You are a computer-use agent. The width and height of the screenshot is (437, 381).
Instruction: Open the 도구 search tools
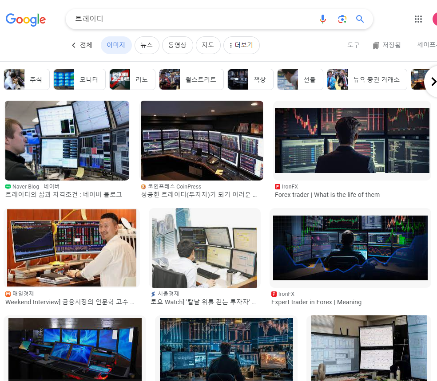point(353,45)
